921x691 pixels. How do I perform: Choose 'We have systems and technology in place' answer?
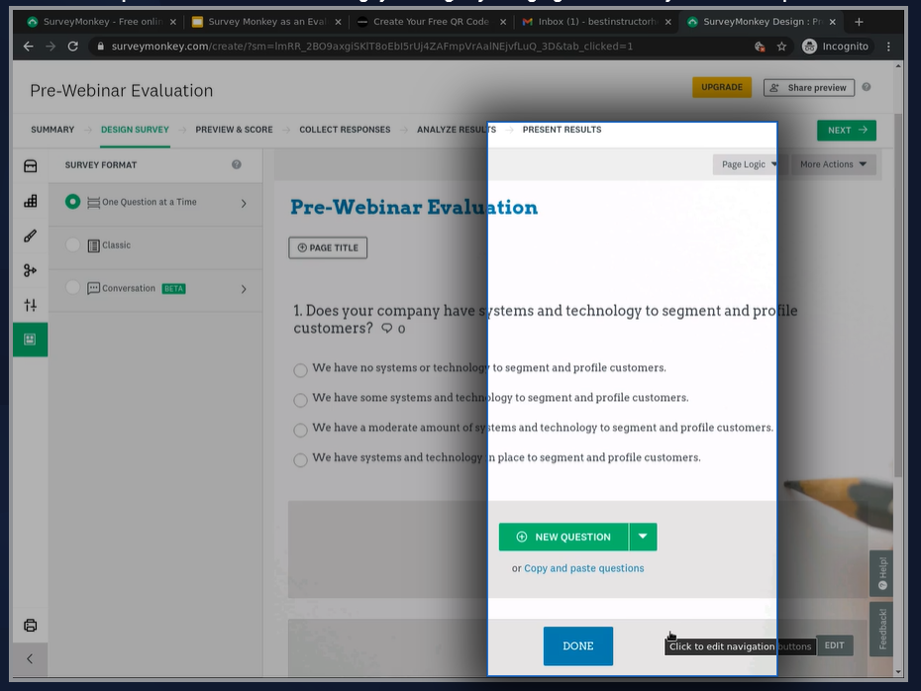click(300, 459)
